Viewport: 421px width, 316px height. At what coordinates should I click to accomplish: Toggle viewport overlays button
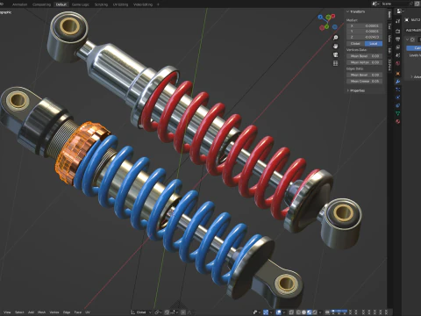coord(279,312)
